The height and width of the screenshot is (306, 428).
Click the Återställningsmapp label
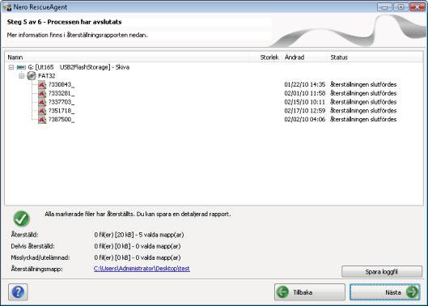(37, 270)
